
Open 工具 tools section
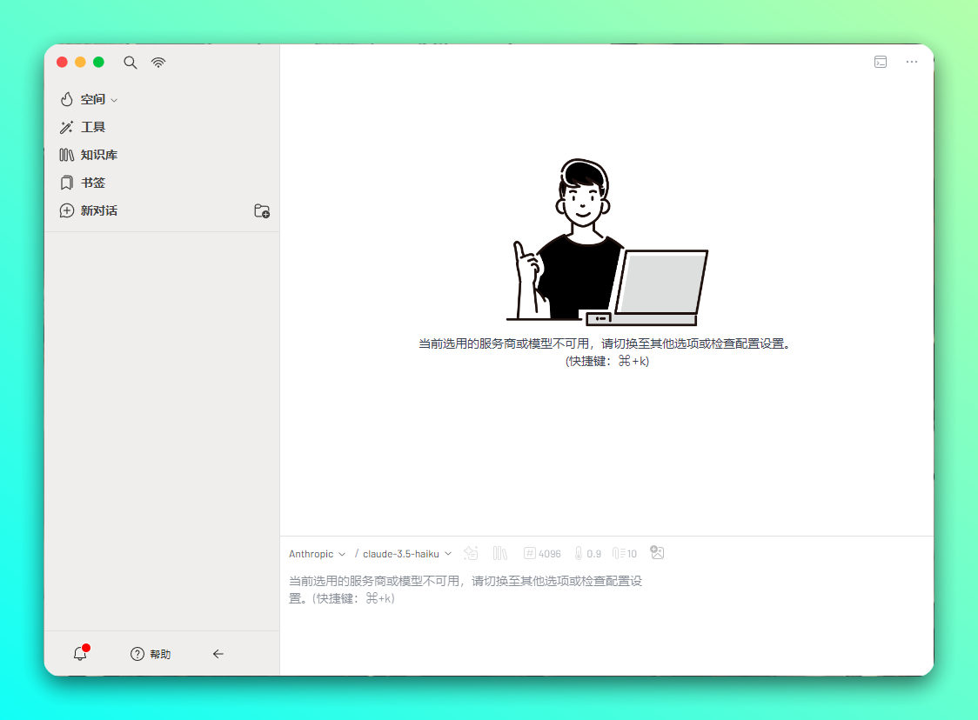[83, 127]
